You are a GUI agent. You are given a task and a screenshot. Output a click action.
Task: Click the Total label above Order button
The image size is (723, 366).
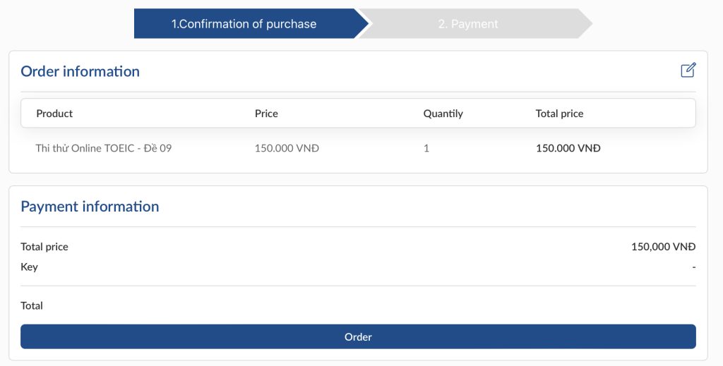(x=32, y=305)
